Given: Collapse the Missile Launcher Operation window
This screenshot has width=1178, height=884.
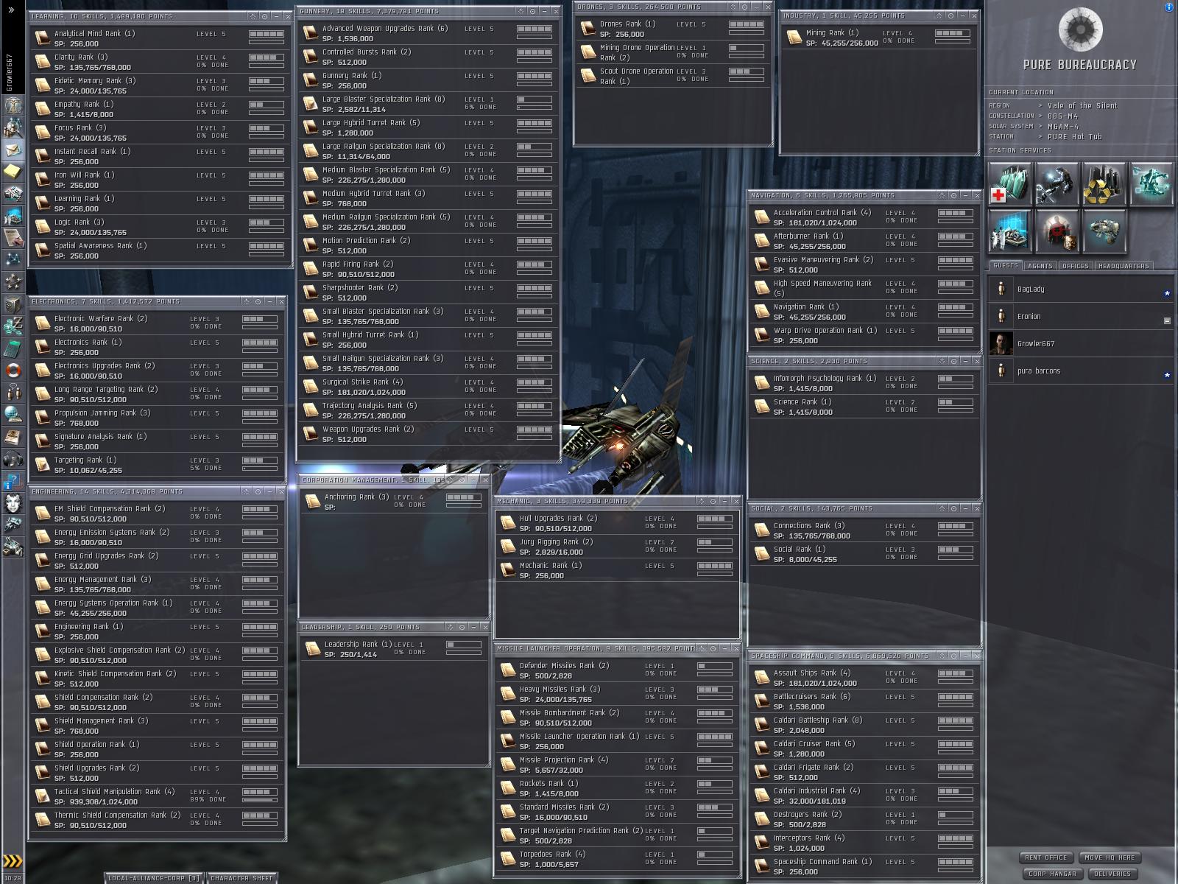Looking at the screenshot, I should pos(725,649).
